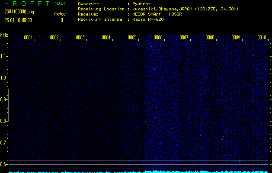This screenshot has width=272, height=173.
Task: Click the 0807 time marker
Action: click(184, 38)
